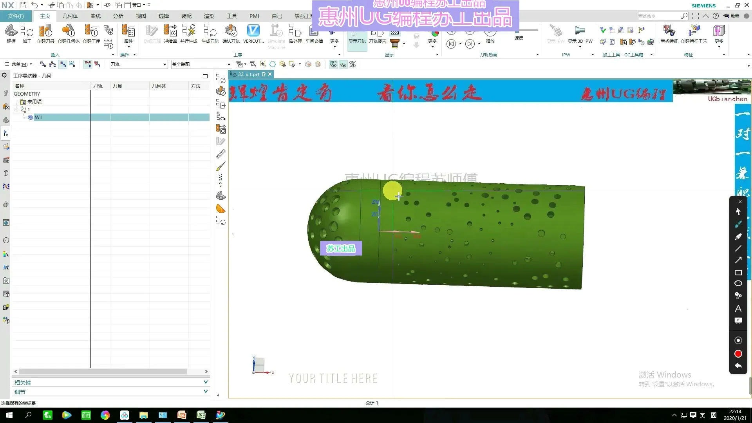Switch to the 几何体 ribbon tab
This screenshot has height=423, width=752.
[x=70, y=16]
